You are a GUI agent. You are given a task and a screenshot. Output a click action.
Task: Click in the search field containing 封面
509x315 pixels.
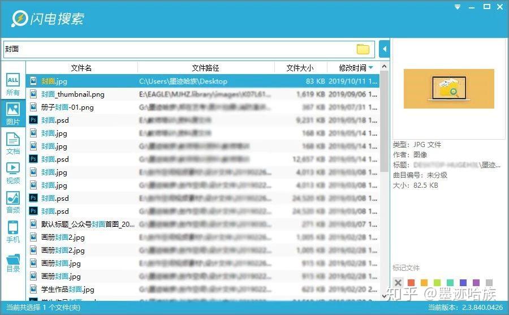coord(189,49)
